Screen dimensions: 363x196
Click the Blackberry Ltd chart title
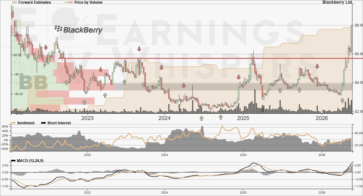337,2
